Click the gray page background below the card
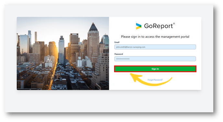The image size is (223, 122). [x=109, y=101]
